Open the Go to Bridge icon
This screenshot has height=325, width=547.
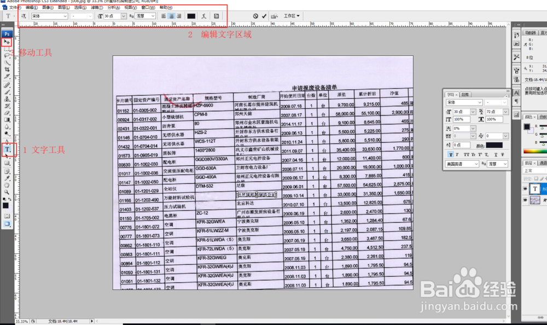coord(275,16)
